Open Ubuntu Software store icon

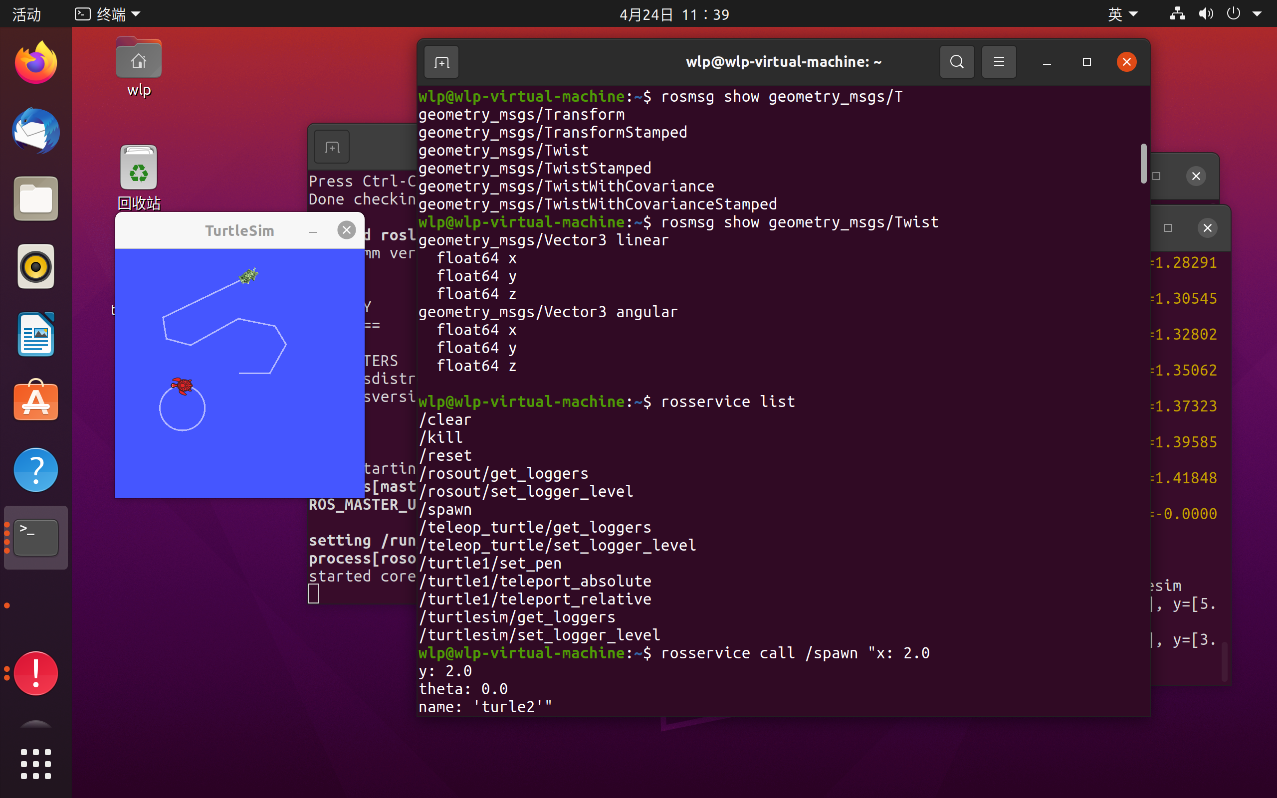coord(35,402)
